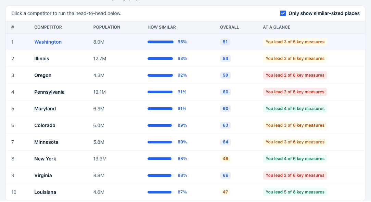
Task: Click the 12.7M population value
Action: pyautogui.click(x=100, y=59)
